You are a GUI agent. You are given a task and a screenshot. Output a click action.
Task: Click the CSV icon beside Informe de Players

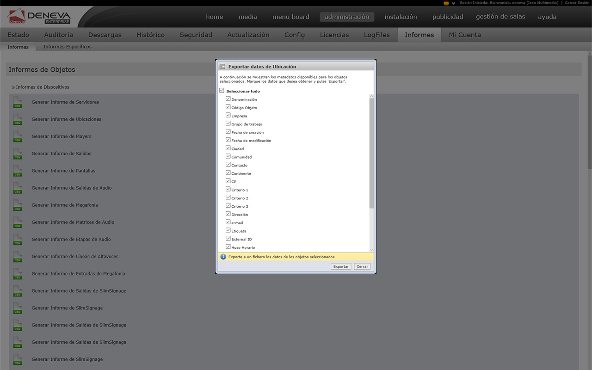(x=18, y=137)
